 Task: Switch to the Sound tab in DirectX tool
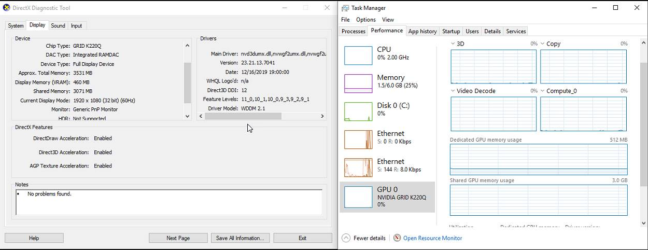click(58, 25)
